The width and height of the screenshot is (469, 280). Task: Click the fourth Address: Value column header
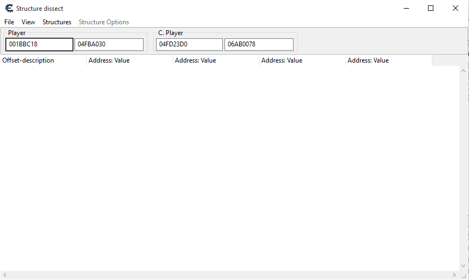tap(389, 60)
